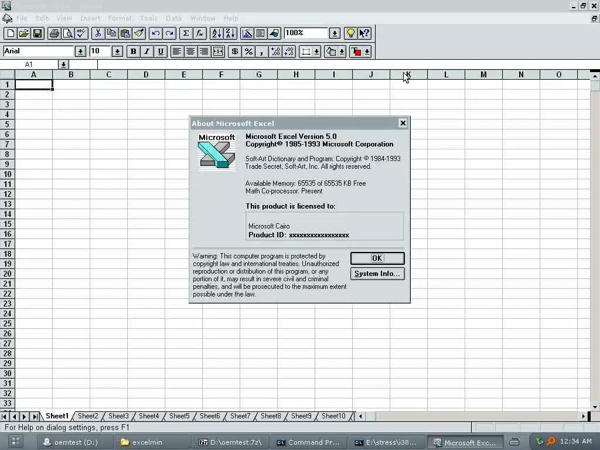Click the Spelling check icon
Screen dimensions: 600x450
tap(81, 33)
